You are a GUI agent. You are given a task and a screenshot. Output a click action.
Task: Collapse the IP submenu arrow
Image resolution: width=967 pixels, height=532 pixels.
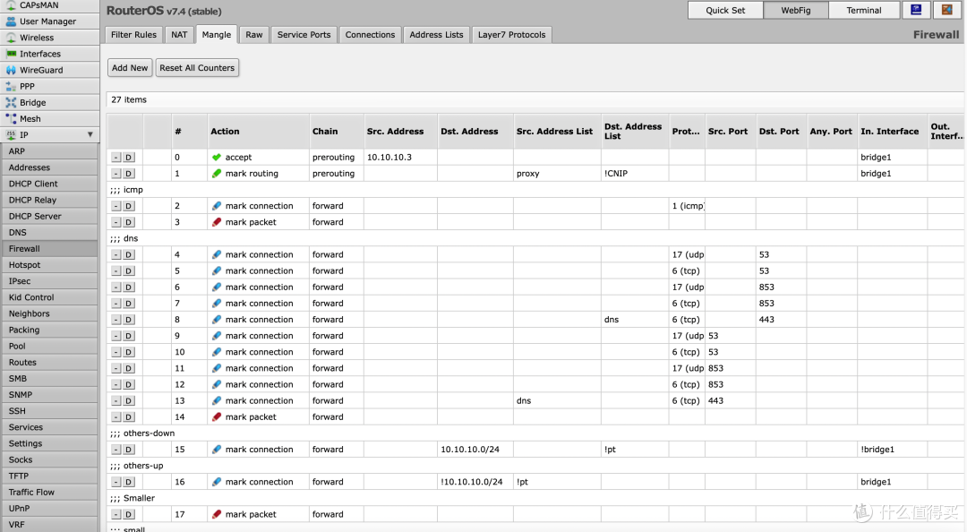point(90,134)
